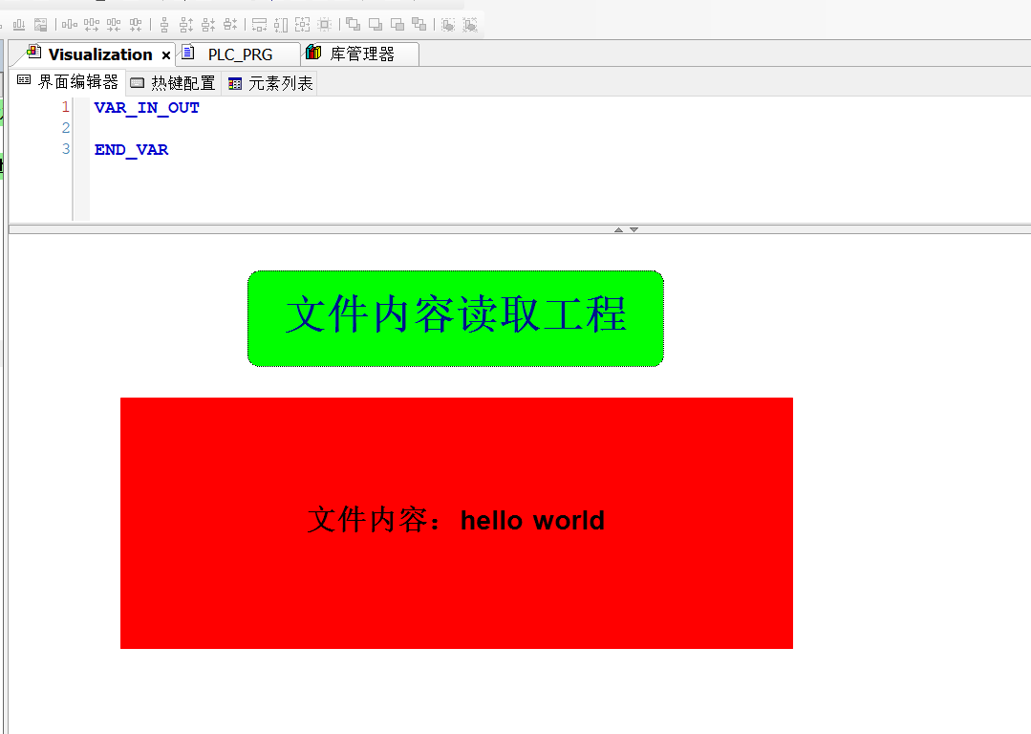
Task: Switch to the PLC_PRG tab
Action: point(238,54)
